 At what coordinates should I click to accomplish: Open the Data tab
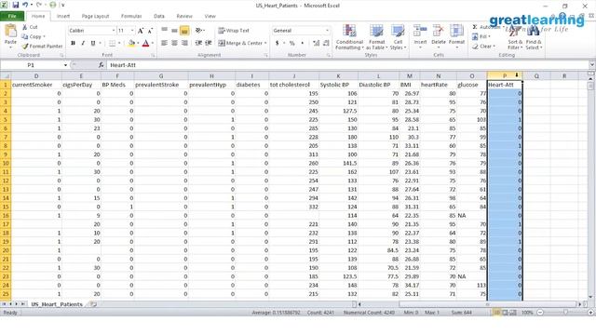point(159,16)
